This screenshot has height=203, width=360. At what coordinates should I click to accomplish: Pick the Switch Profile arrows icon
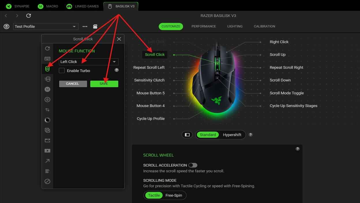(47, 110)
